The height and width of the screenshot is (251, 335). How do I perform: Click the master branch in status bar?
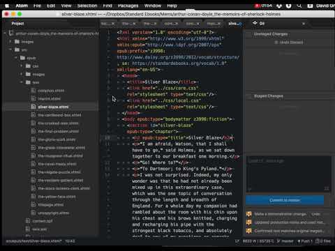(285, 241)
